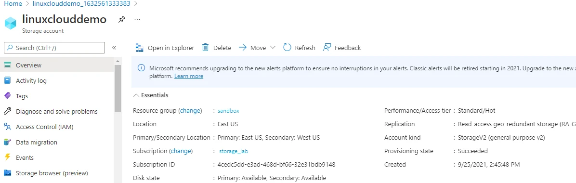Click the Activity log icon

[7, 80]
